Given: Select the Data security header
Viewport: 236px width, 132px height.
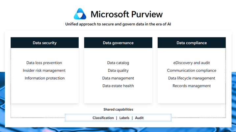Looking at the screenshot, I should coord(45,43).
